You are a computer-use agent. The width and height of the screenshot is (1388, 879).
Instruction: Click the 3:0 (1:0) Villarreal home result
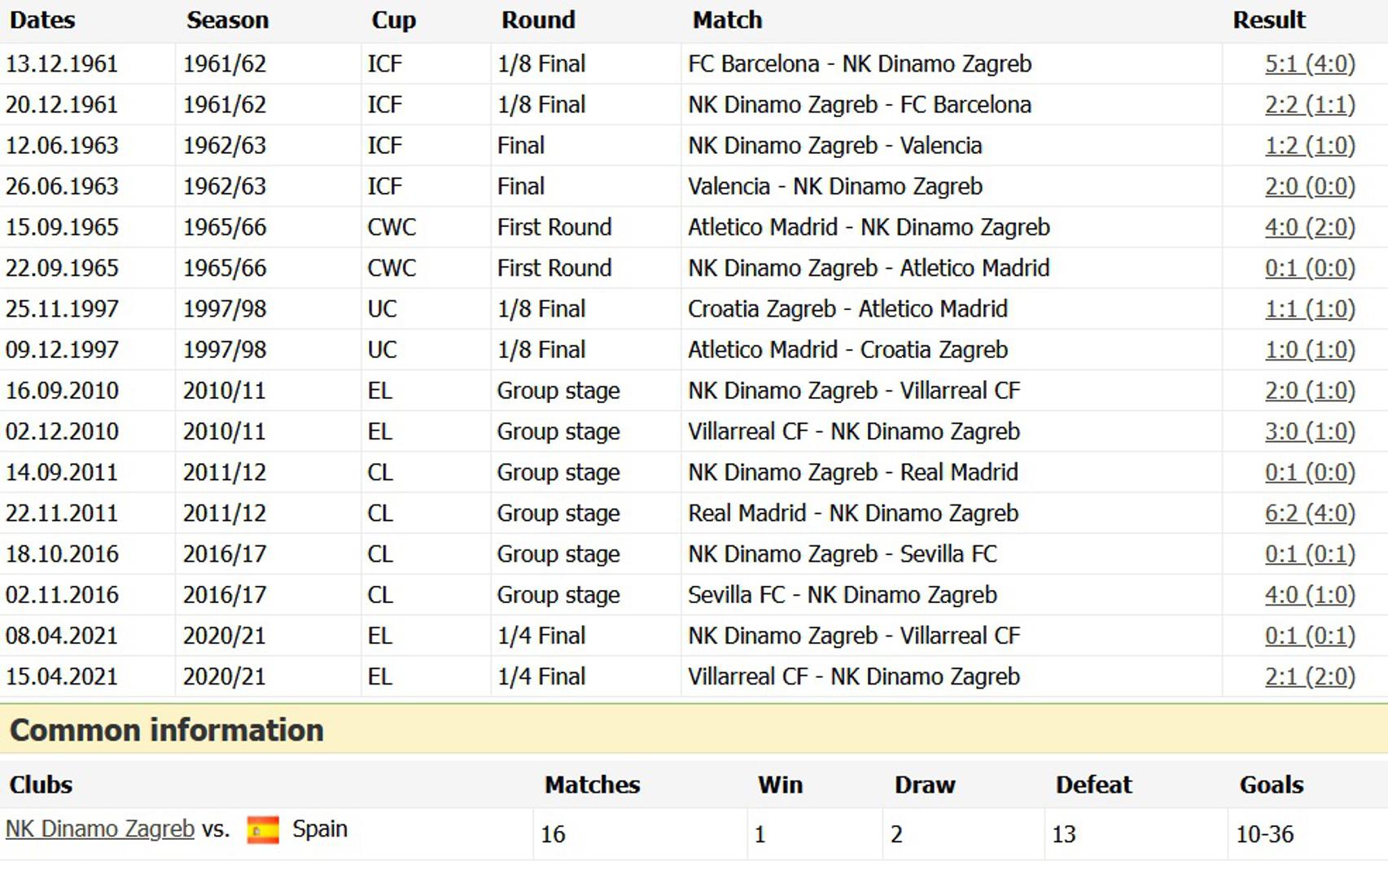(x=1309, y=431)
